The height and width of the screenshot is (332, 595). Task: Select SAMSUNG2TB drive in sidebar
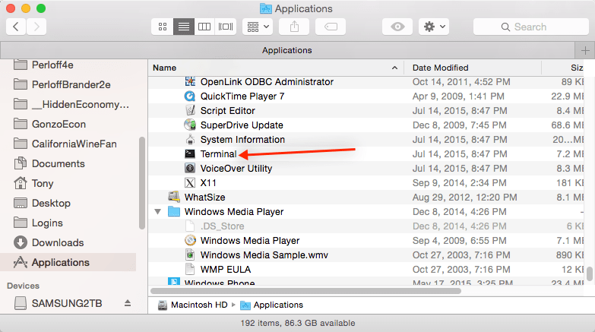pos(67,303)
